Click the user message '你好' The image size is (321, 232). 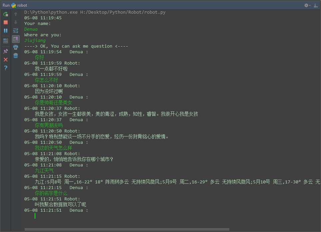[x=40, y=58]
